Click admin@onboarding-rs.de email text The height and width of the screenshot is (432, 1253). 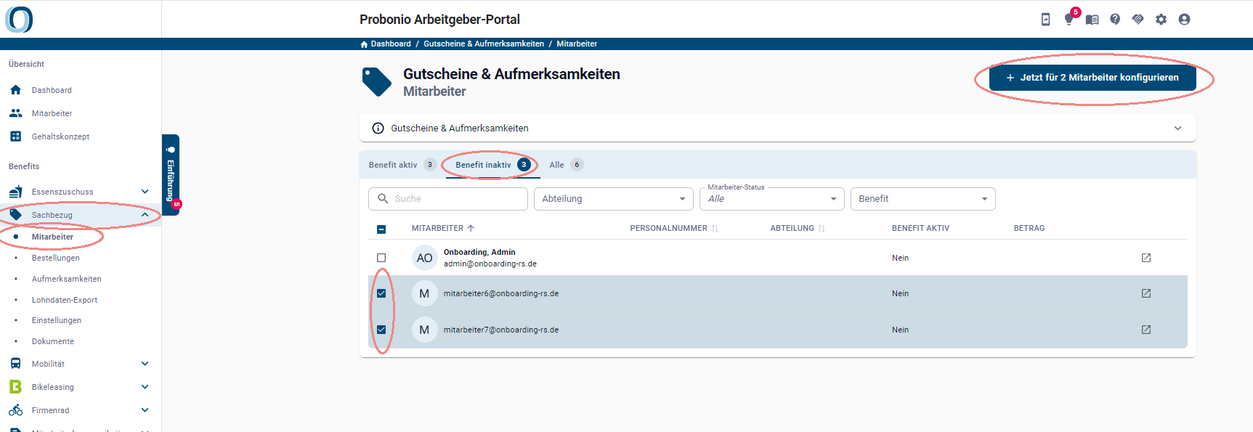490,264
